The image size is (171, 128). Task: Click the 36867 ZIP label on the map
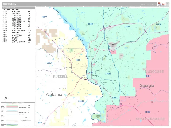[x=79, y=60]
